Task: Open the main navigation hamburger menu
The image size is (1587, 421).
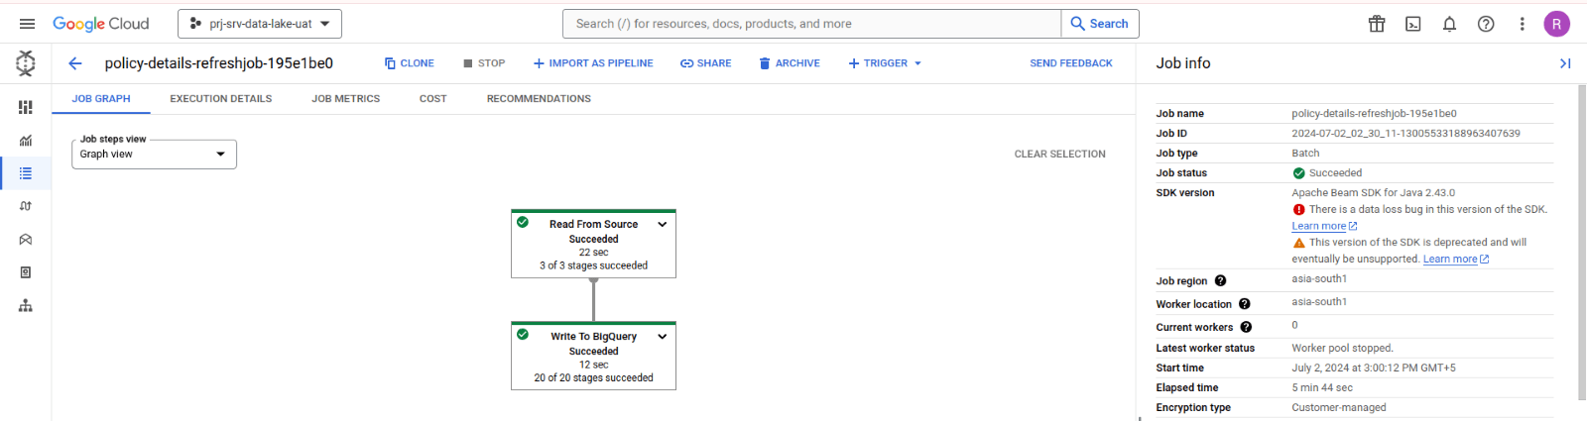Action: tap(27, 24)
